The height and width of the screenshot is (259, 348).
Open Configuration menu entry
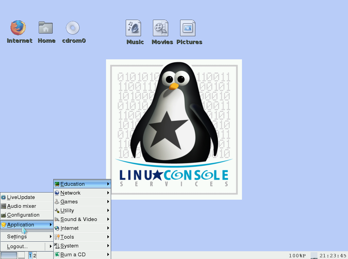point(27,215)
